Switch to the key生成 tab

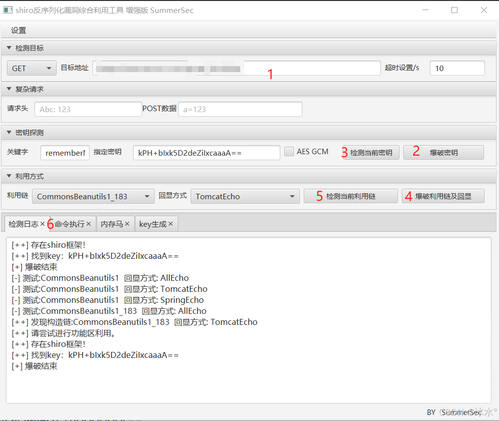click(x=153, y=224)
